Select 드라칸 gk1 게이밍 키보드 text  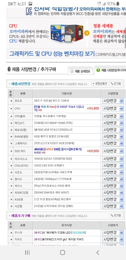point(59,239)
